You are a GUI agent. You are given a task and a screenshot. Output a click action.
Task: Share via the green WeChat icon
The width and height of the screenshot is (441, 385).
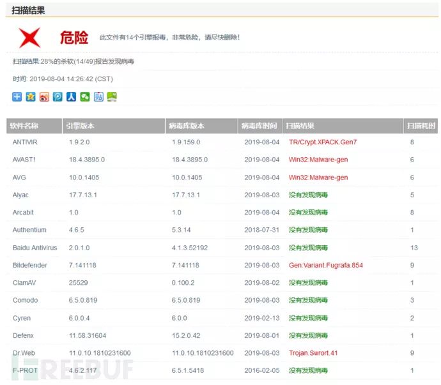click(85, 97)
